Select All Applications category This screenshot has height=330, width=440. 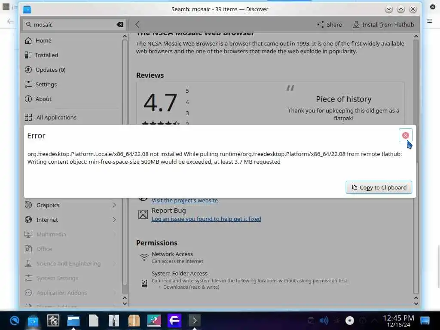pyautogui.click(x=72, y=117)
